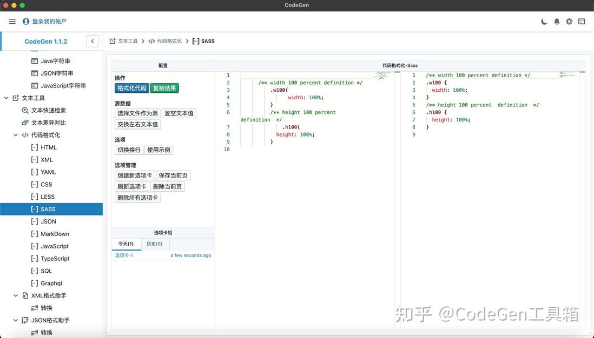Click the account avatar icon
This screenshot has width=594, height=338.
coord(26,22)
